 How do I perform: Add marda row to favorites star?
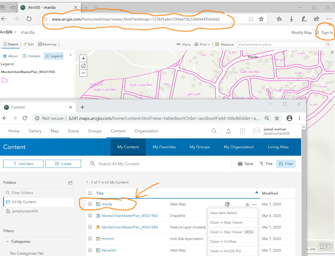pos(247,205)
